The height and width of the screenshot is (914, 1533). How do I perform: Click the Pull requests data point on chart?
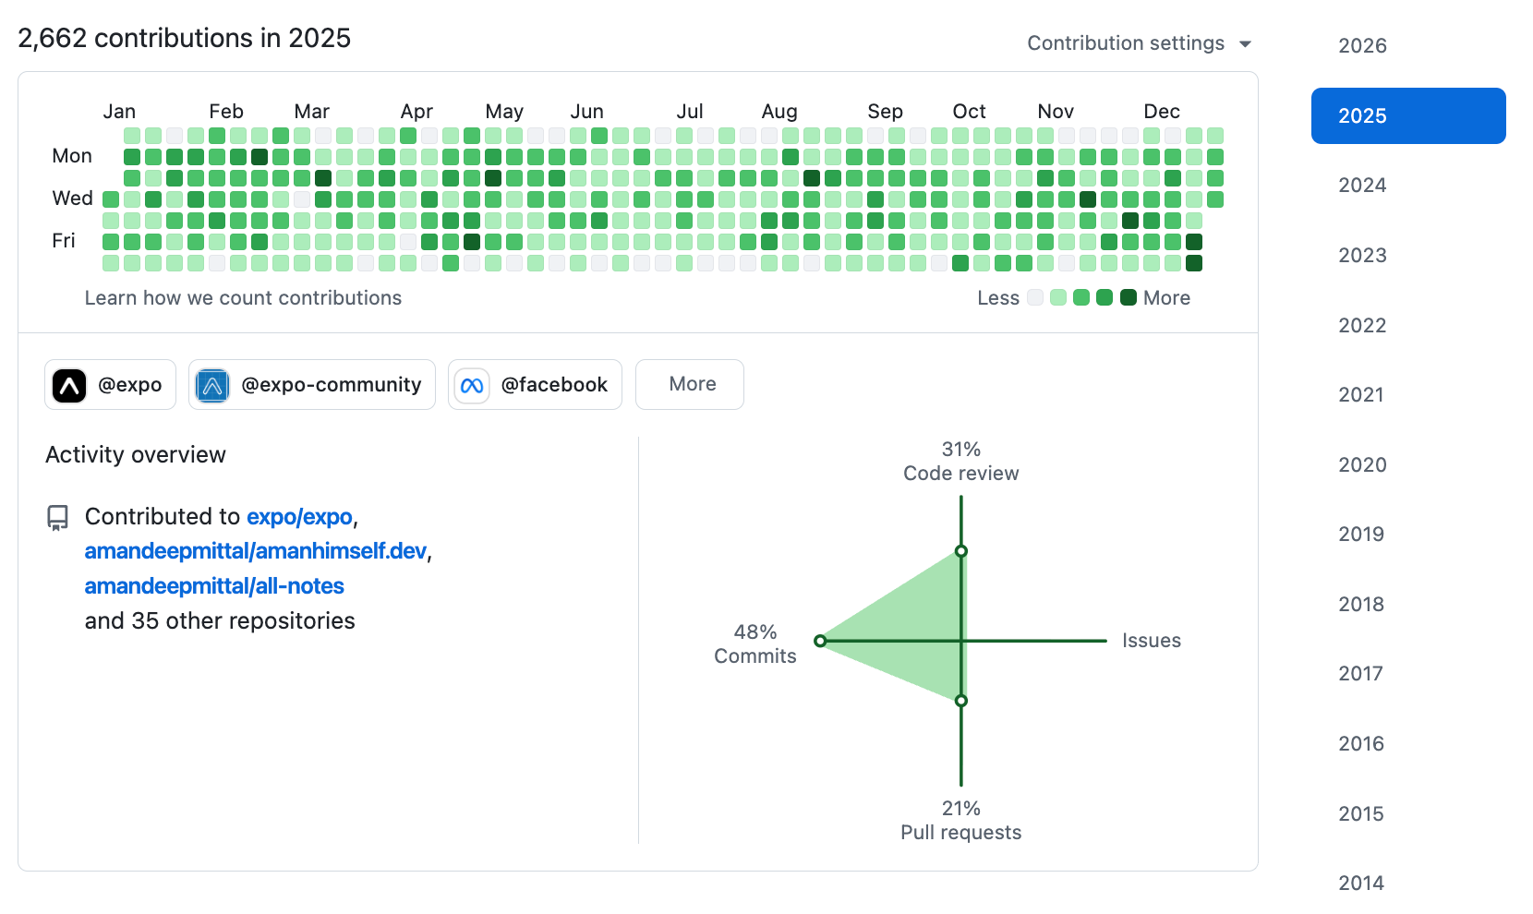click(x=961, y=701)
